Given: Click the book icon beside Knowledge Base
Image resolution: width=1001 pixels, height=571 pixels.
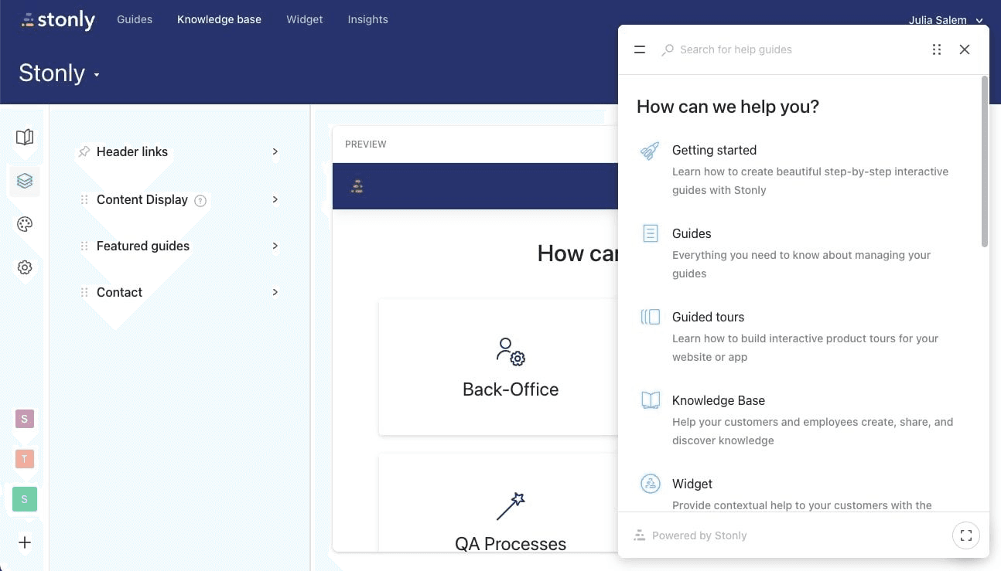Looking at the screenshot, I should pos(650,400).
